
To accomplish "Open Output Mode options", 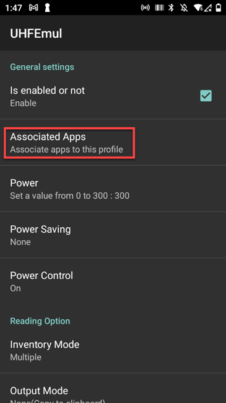I will click(x=113, y=388).
